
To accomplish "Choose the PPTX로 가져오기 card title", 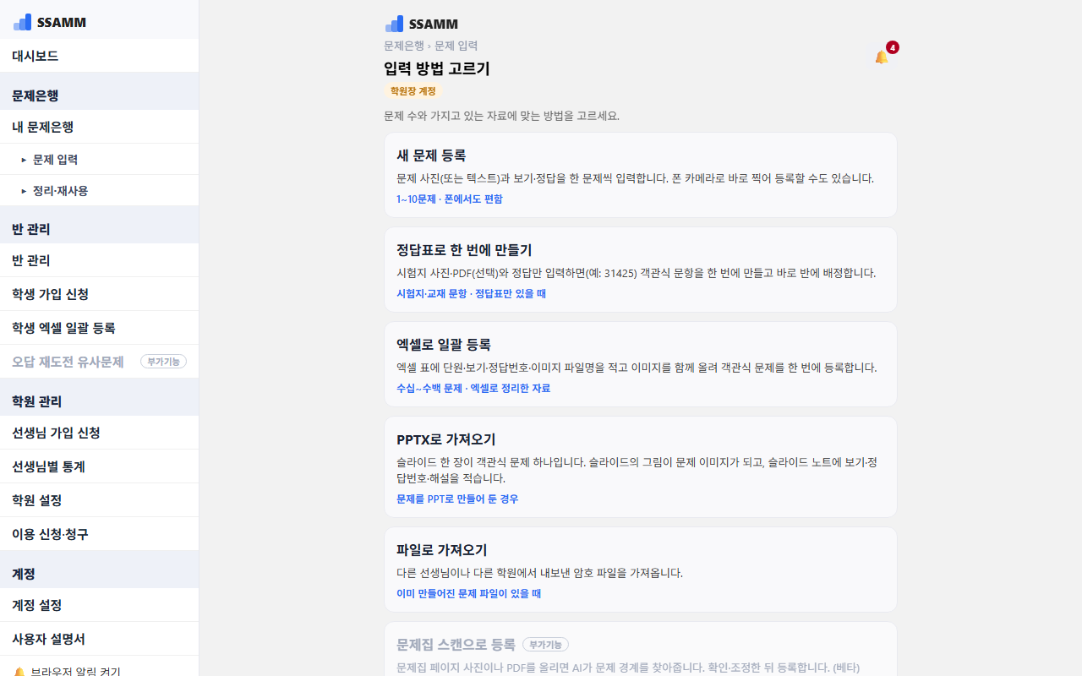I will tap(446, 439).
